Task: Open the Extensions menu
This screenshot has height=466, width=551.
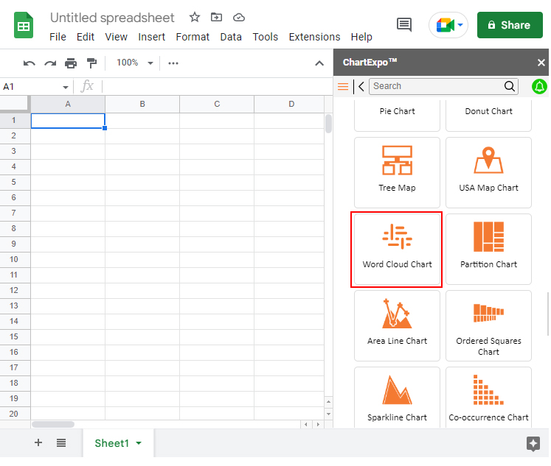Action: [x=314, y=37]
